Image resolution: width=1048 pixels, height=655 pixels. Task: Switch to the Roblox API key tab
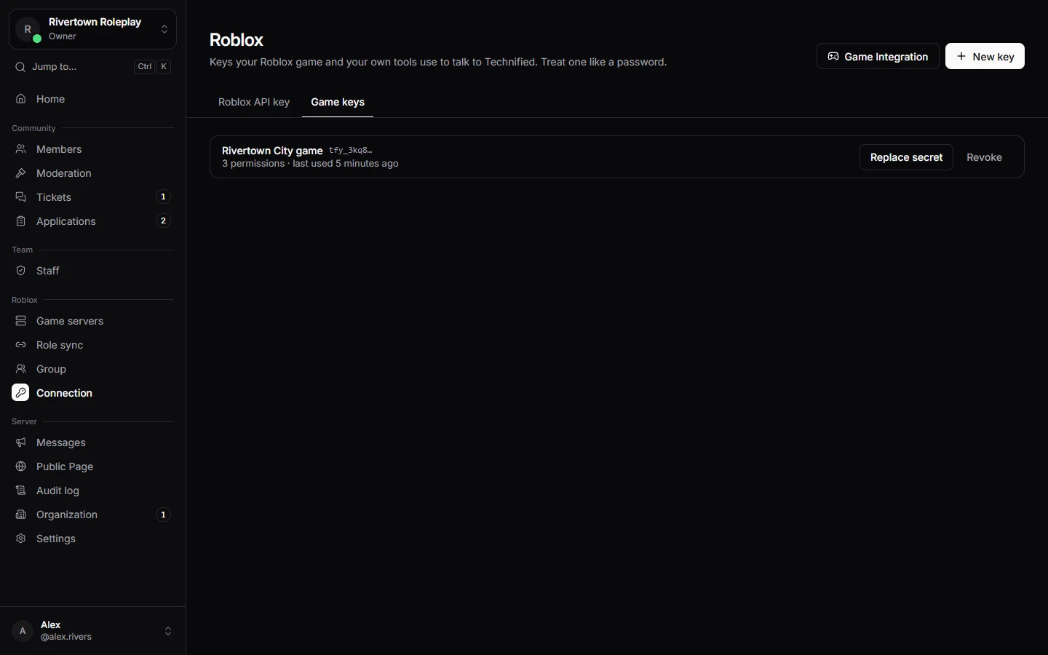(254, 102)
